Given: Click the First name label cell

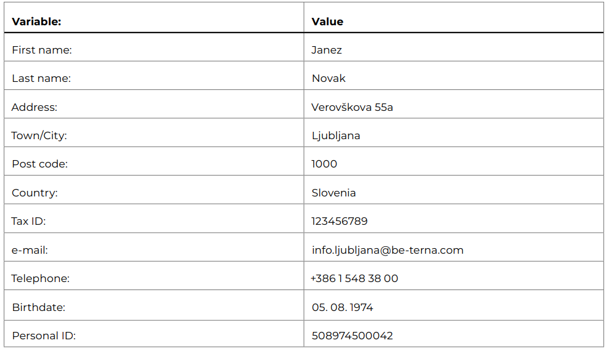Looking at the screenshot, I should [154, 47].
